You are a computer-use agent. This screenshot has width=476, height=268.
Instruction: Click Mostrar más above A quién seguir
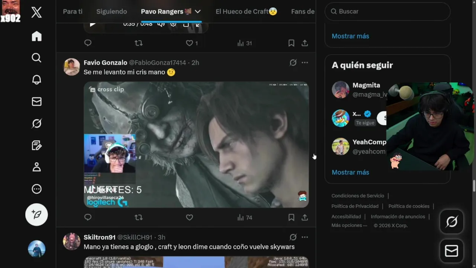(350, 36)
